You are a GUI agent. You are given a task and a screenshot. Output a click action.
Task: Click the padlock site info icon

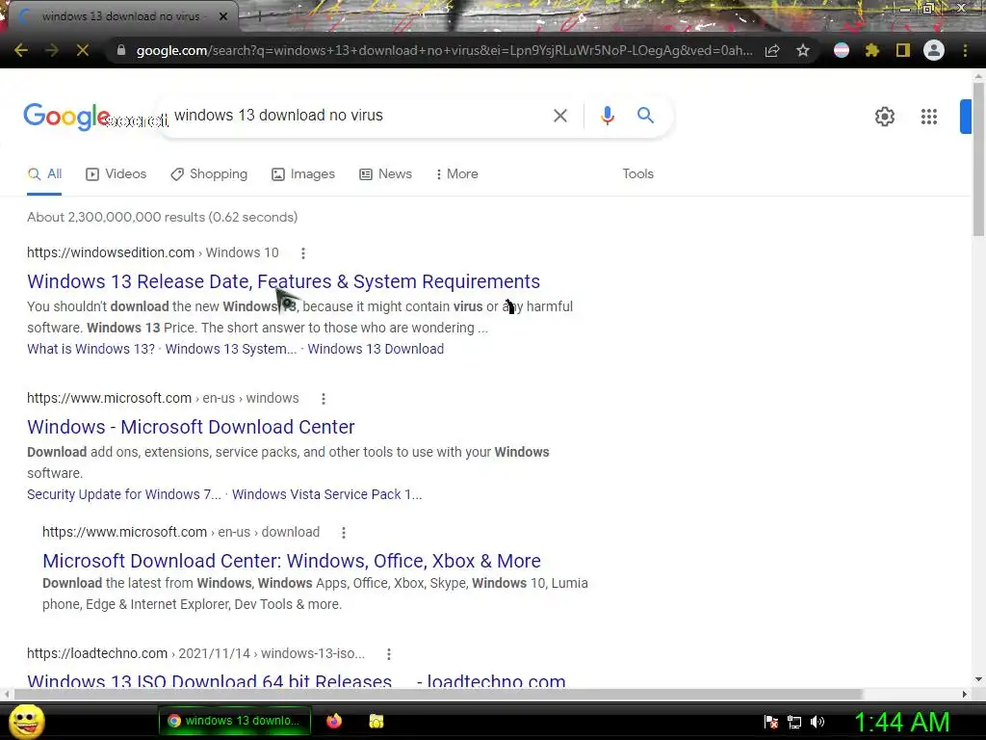point(121,50)
